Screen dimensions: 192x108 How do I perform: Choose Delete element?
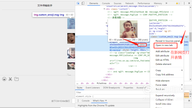click(x=163, y=64)
